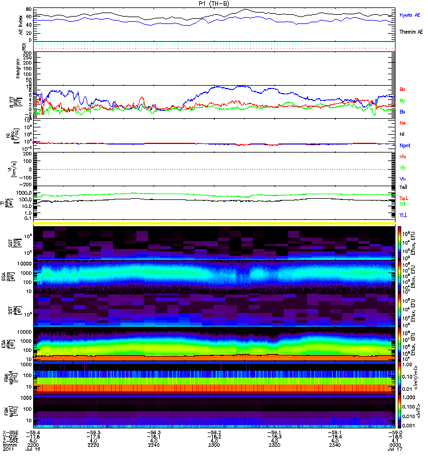Click the blue 'Bx' legend label
Viewport: 428px width, 457px height.
[x=402, y=111]
